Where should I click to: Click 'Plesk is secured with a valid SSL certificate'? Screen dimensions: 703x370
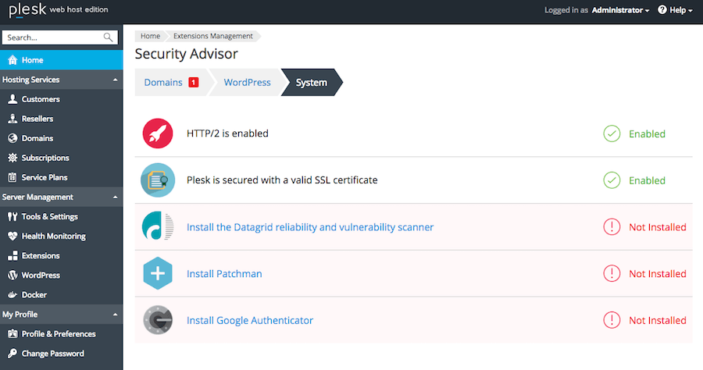(x=282, y=180)
